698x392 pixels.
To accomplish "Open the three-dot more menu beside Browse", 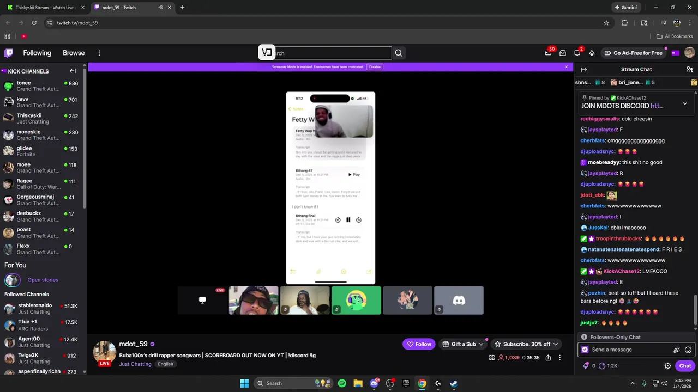I will click(x=99, y=53).
